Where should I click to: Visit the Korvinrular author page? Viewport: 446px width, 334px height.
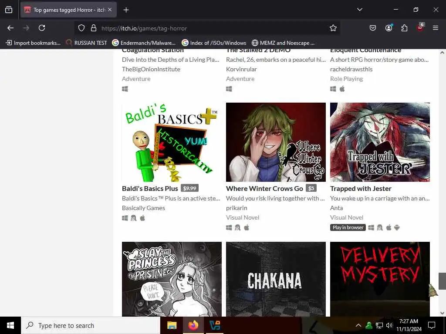pos(241,69)
